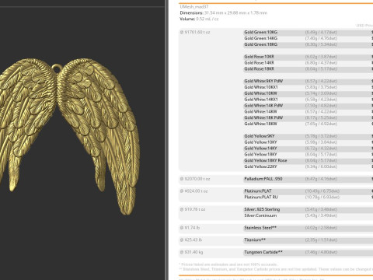
Task: Select the gold price '@ $1761.60 t oz'
Action: click(195, 32)
